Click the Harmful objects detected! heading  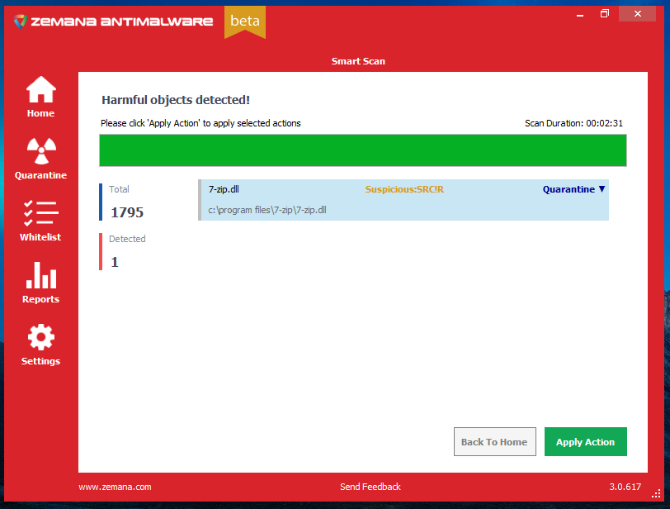pos(176,100)
